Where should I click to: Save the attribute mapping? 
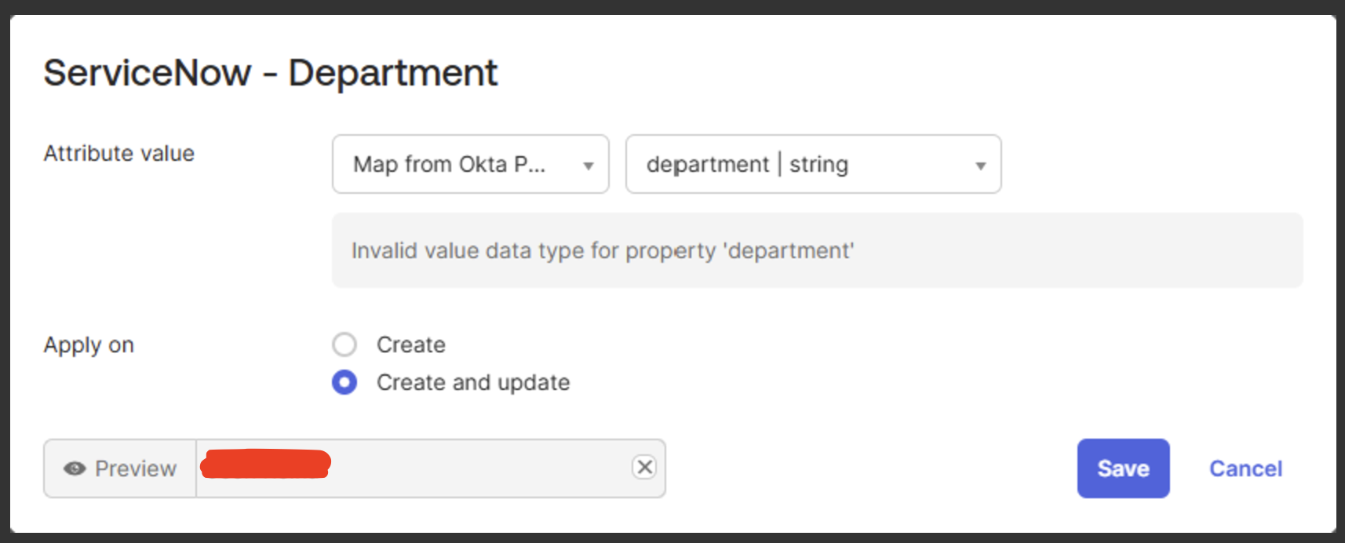coord(1123,468)
